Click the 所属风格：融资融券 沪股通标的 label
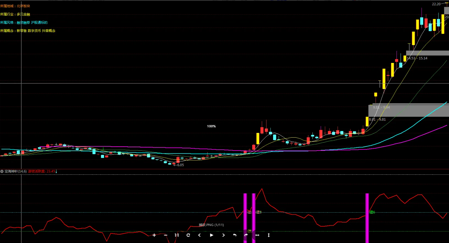This screenshot has width=449, height=243. pos(24,22)
